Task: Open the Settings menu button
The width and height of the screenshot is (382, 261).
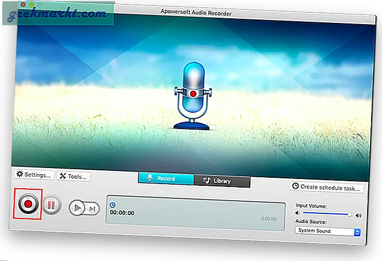Action: pyautogui.click(x=34, y=175)
